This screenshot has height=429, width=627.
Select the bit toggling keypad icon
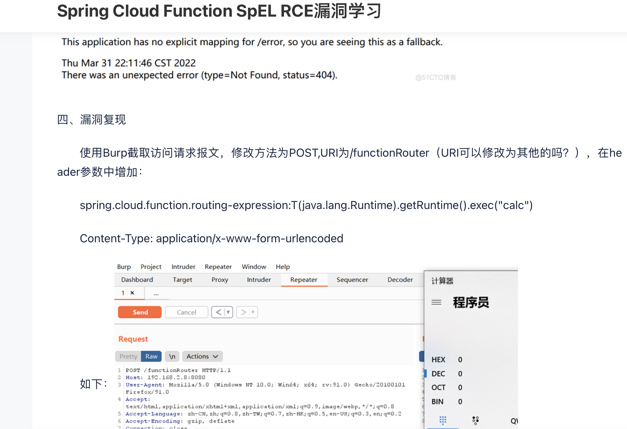475,420
